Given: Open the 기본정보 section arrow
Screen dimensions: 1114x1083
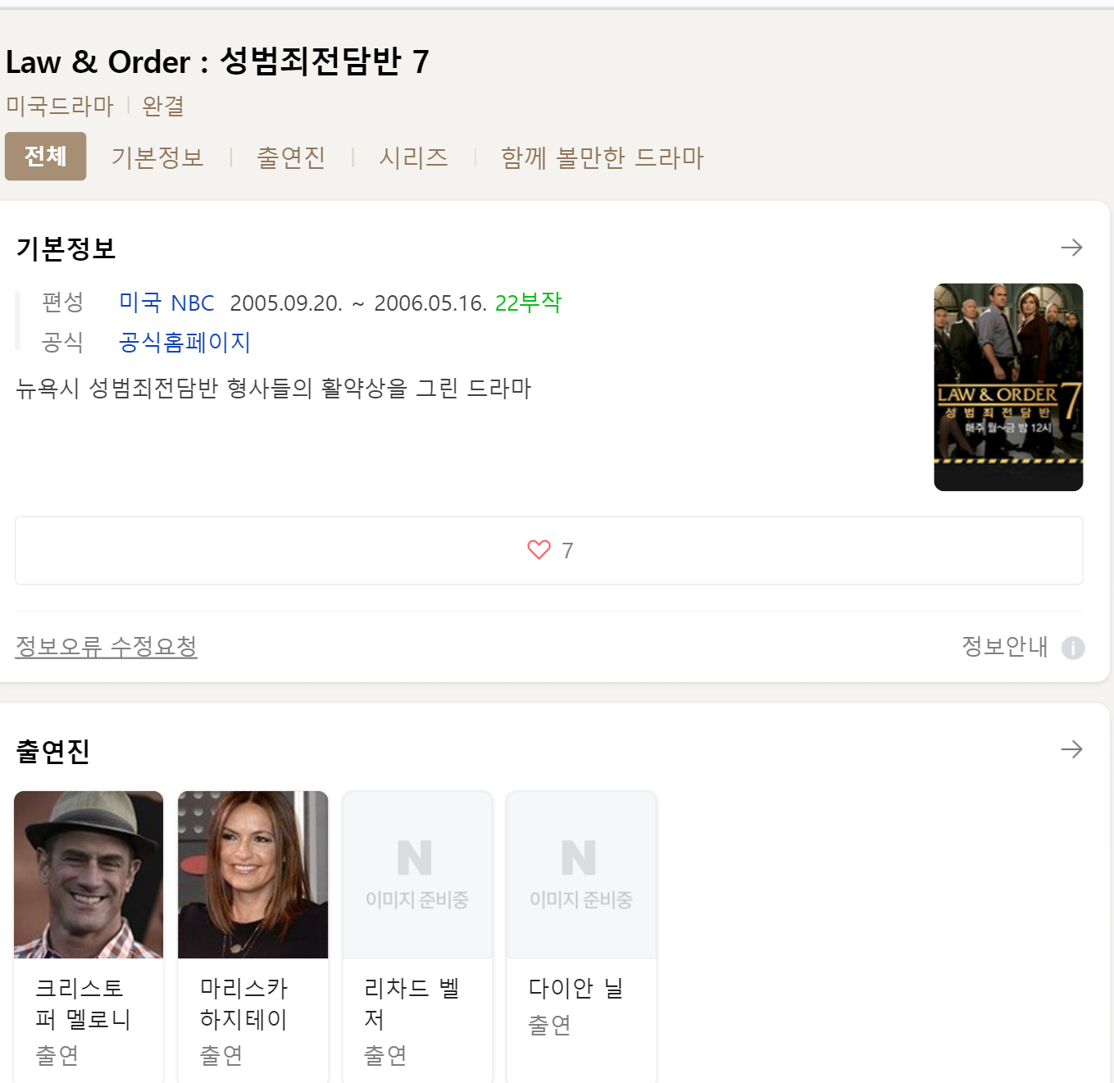Looking at the screenshot, I should [1071, 248].
